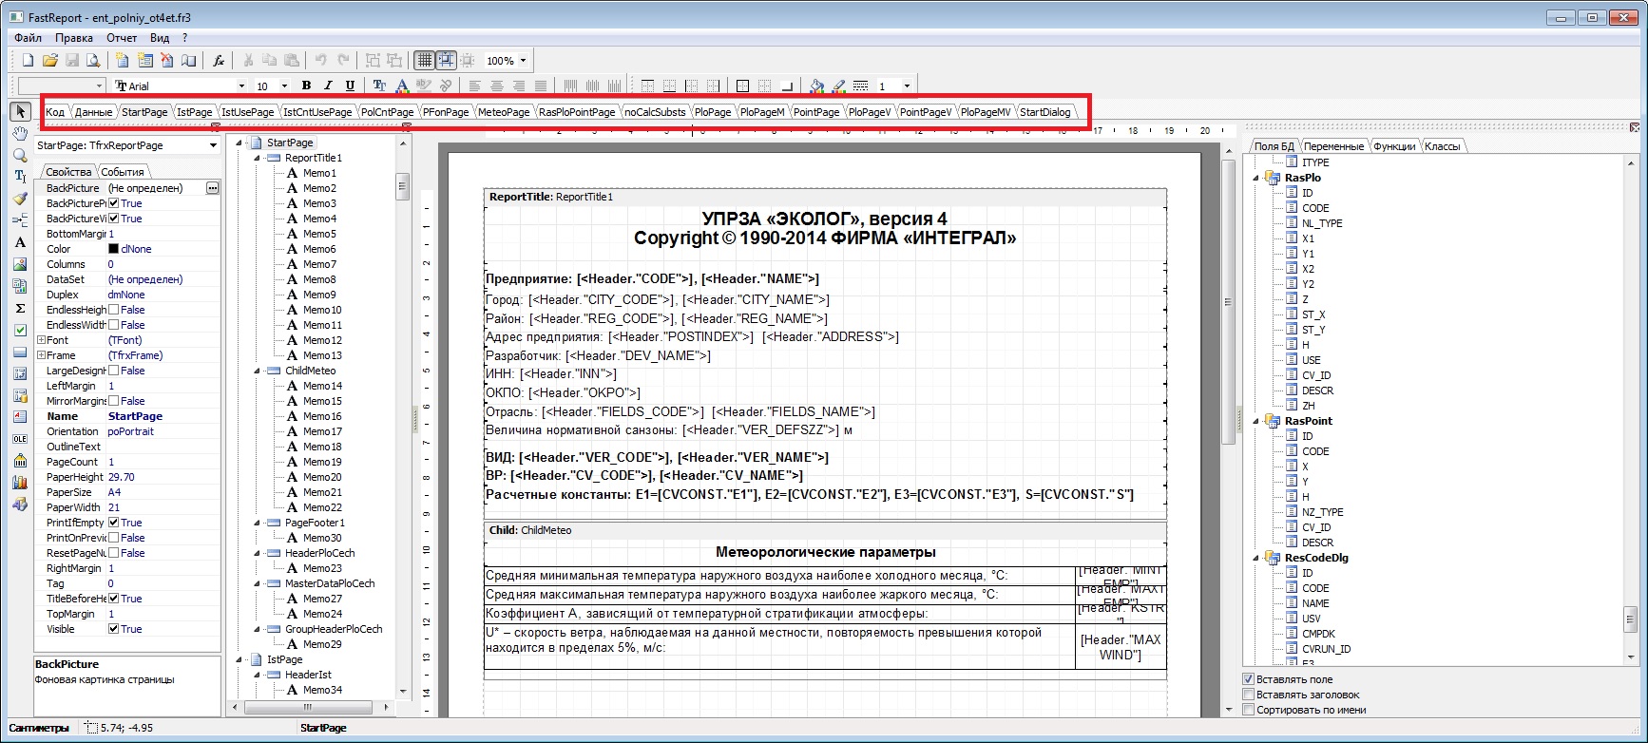Choose the OLE object tool
The width and height of the screenshot is (1648, 743).
click(20, 439)
